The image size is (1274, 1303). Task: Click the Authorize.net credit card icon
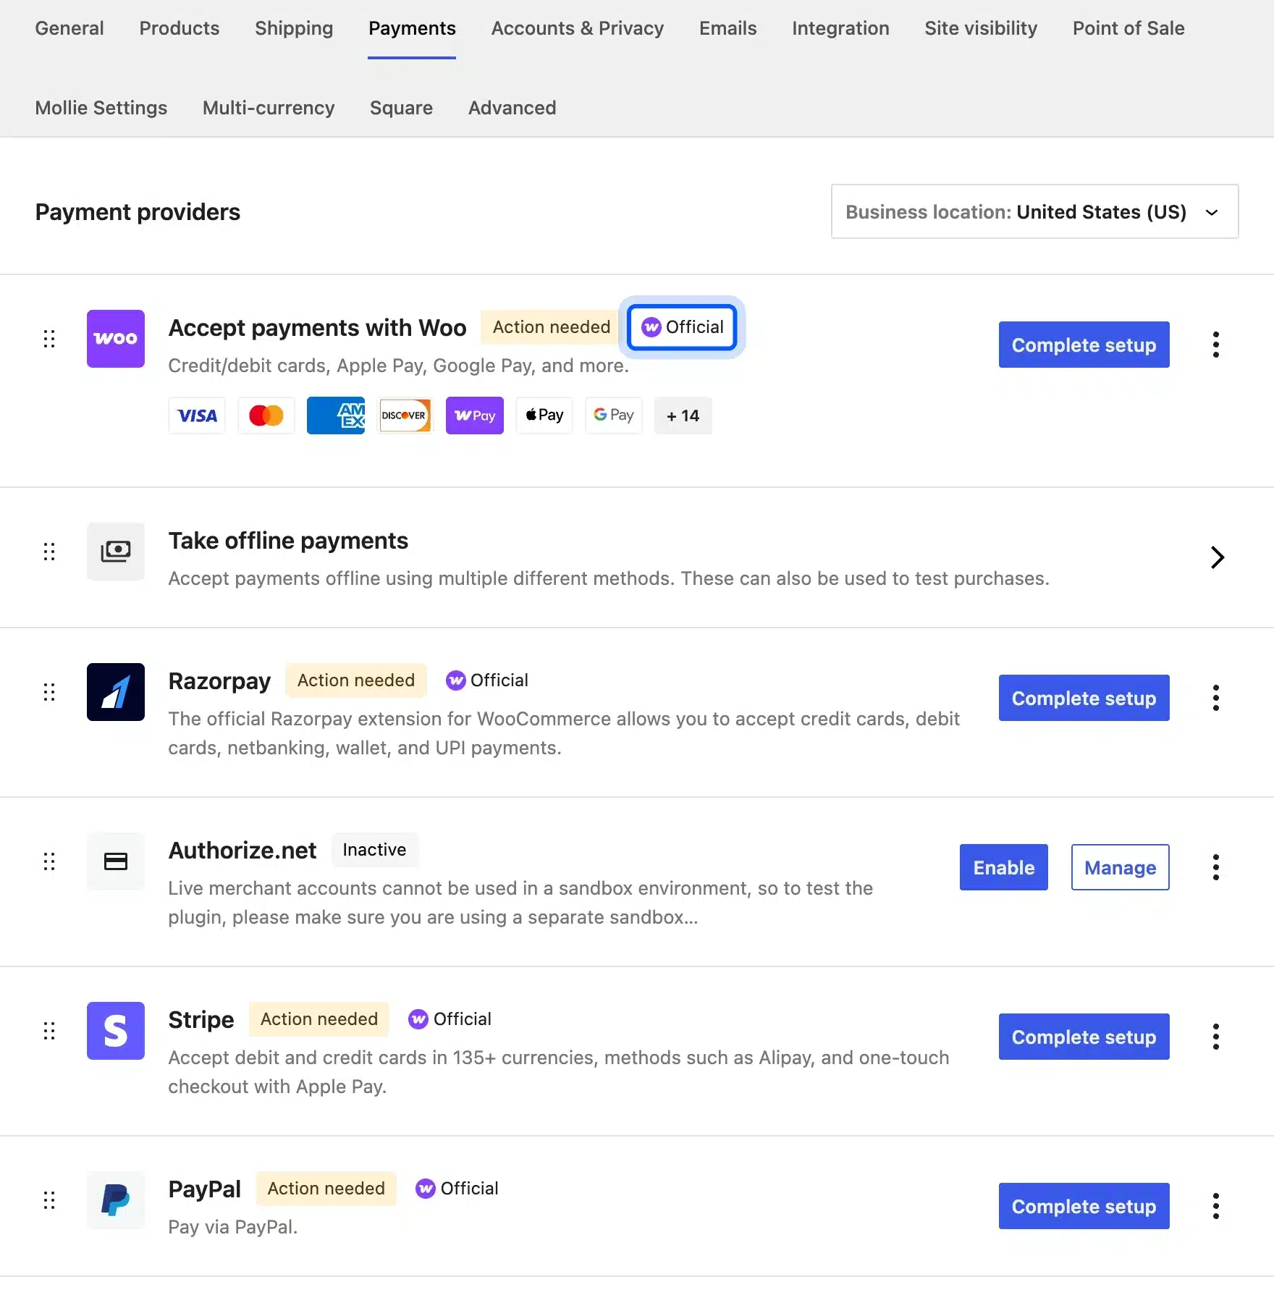116,861
